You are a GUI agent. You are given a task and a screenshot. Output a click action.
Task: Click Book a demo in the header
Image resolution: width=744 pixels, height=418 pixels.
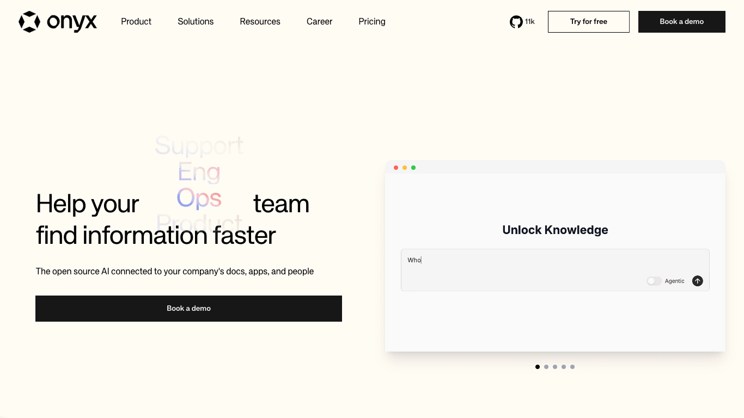point(682,22)
